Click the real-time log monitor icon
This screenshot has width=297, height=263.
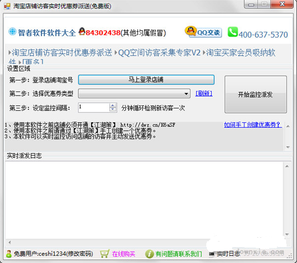pyautogui.click(x=212, y=254)
